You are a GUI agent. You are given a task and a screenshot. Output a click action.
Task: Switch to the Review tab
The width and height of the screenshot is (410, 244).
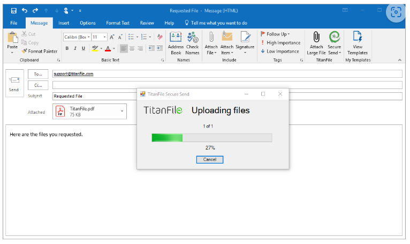tap(147, 23)
